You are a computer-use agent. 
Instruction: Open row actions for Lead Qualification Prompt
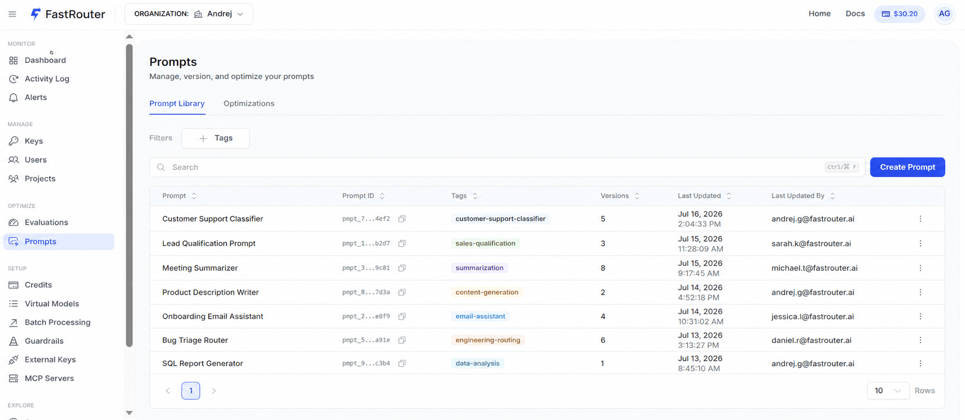[x=920, y=243]
